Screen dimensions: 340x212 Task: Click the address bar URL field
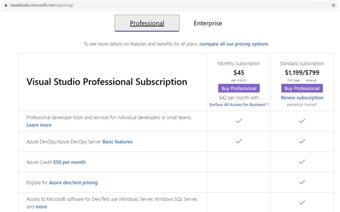point(169,5)
